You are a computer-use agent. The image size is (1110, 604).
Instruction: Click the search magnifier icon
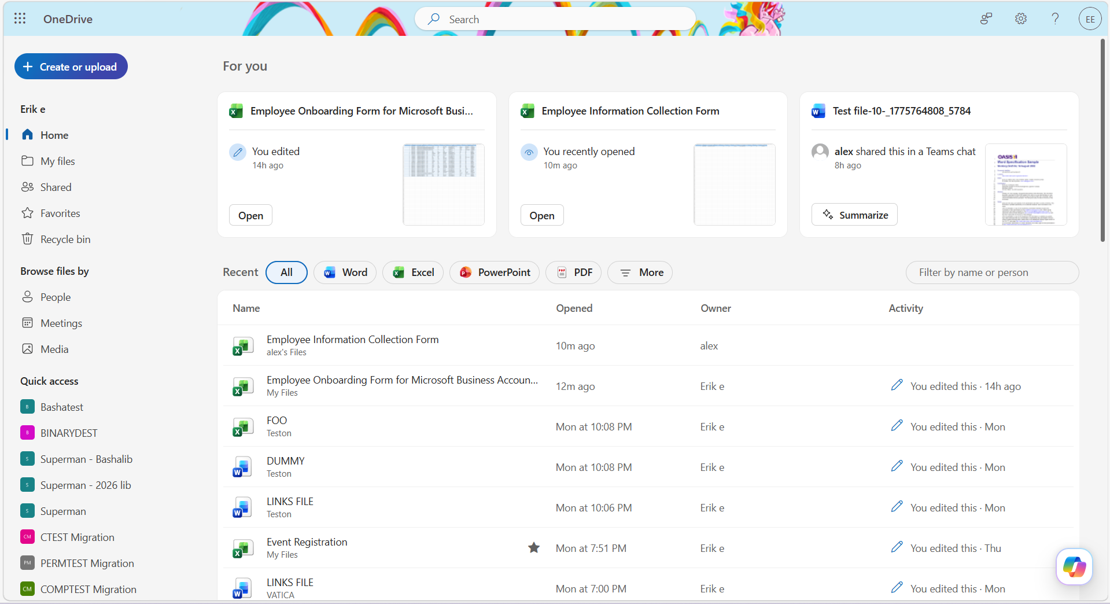(x=433, y=19)
